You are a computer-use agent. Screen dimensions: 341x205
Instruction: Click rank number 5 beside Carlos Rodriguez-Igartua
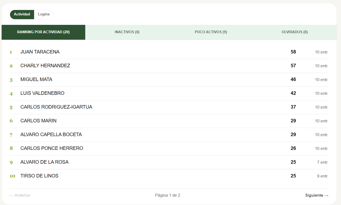tap(11, 107)
